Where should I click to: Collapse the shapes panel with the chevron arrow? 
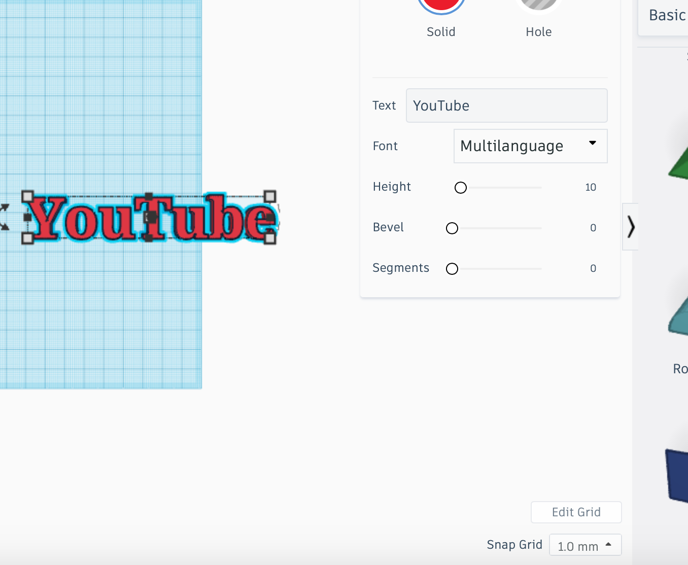631,227
